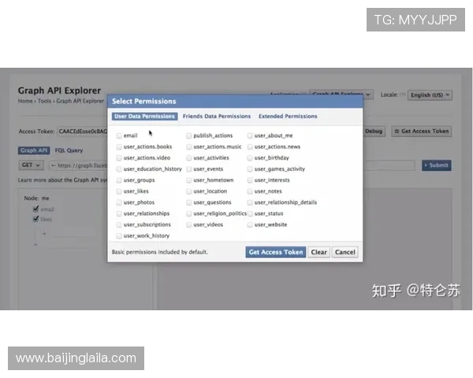Open the Extended Permissions tab
Viewport: 473px width, 378px height.
click(288, 117)
